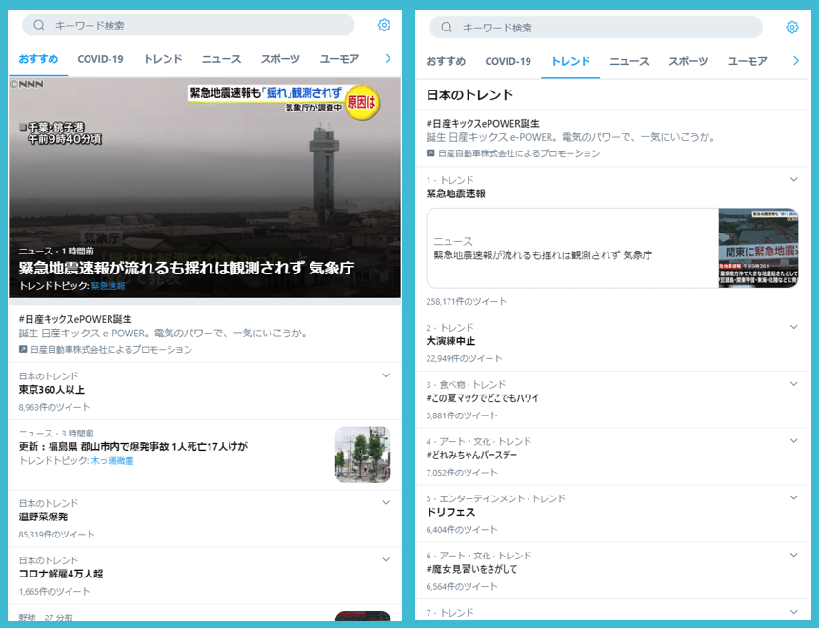Click search magnifier icon in left panel
The width and height of the screenshot is (819, 628).
pyautogui.click(x=39, y=25)
